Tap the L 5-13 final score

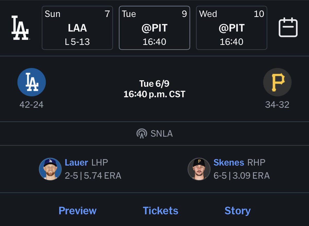point(77,42)
